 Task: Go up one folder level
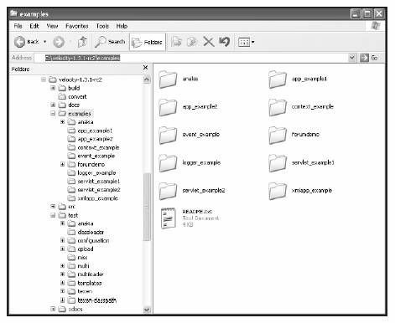coord(82,42)
